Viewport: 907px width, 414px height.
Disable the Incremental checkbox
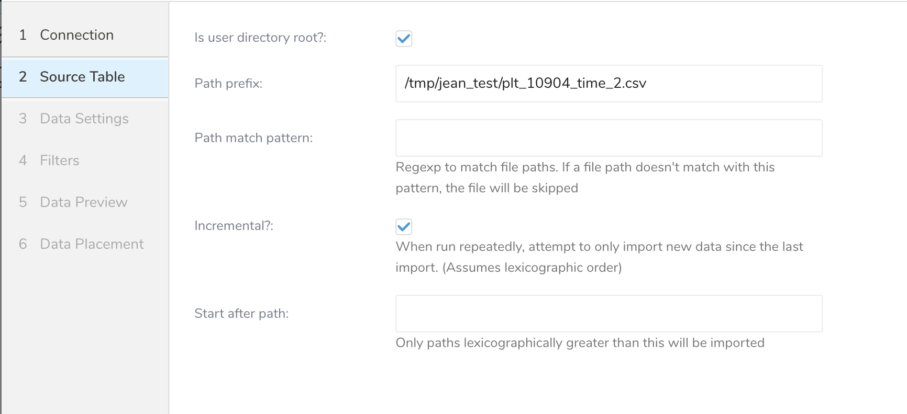(404, 226)
